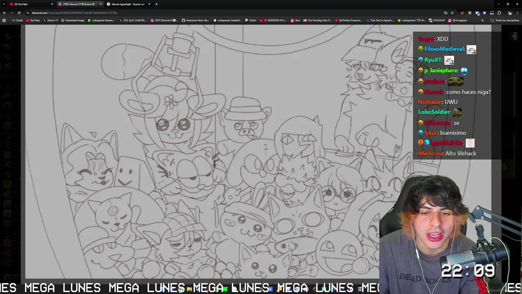Close the Discord fanarts tab
Image resolution: width=522 pixels, height=294 pixels.
click(x=101, y=4)
